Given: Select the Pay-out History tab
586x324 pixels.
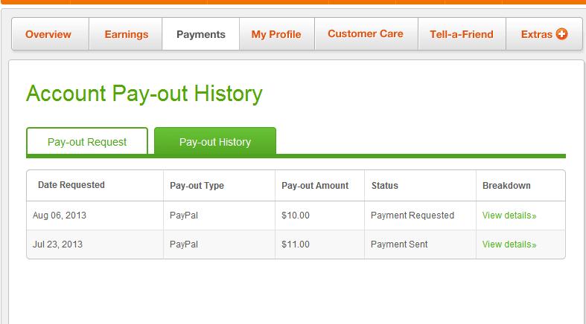Looking at the screenshot, I should click(x=215, y=142).
